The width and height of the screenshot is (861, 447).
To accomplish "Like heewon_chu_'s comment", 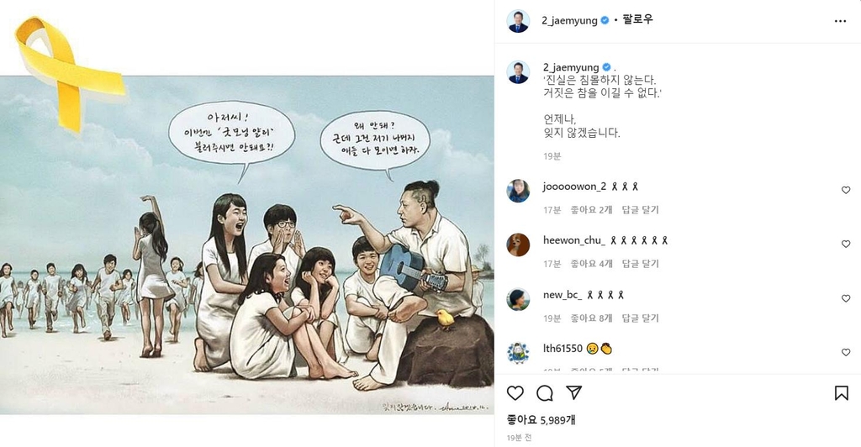I will (x=846, y=244).
